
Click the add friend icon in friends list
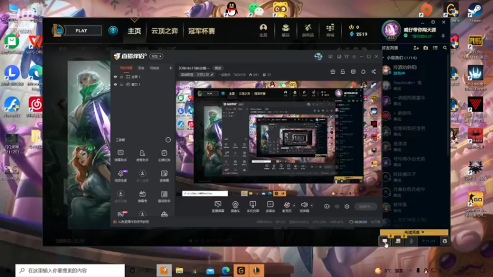(416, 48)
